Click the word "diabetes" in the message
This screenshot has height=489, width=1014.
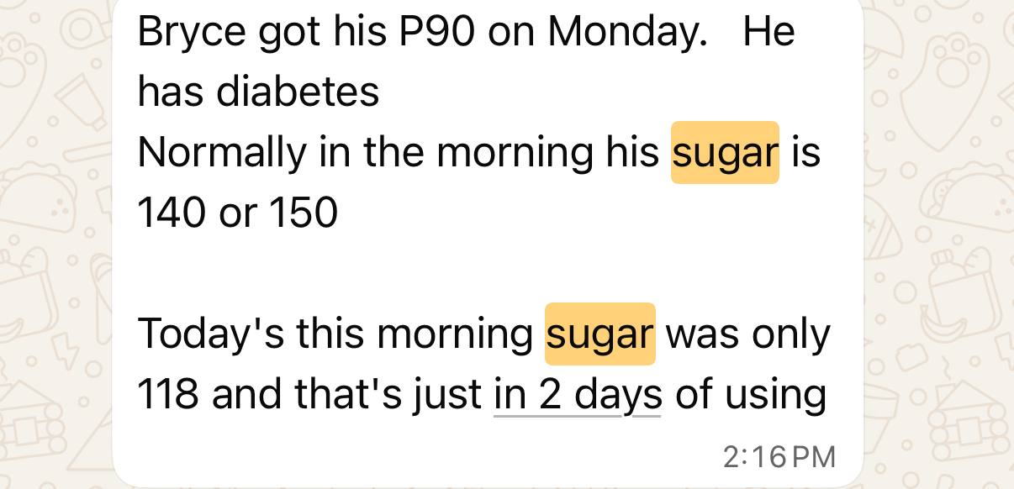point(298,91)
